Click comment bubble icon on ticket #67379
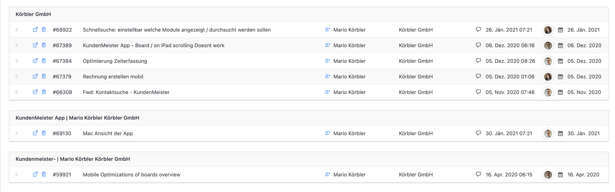The image size is (615, 192). coord(478,76)
